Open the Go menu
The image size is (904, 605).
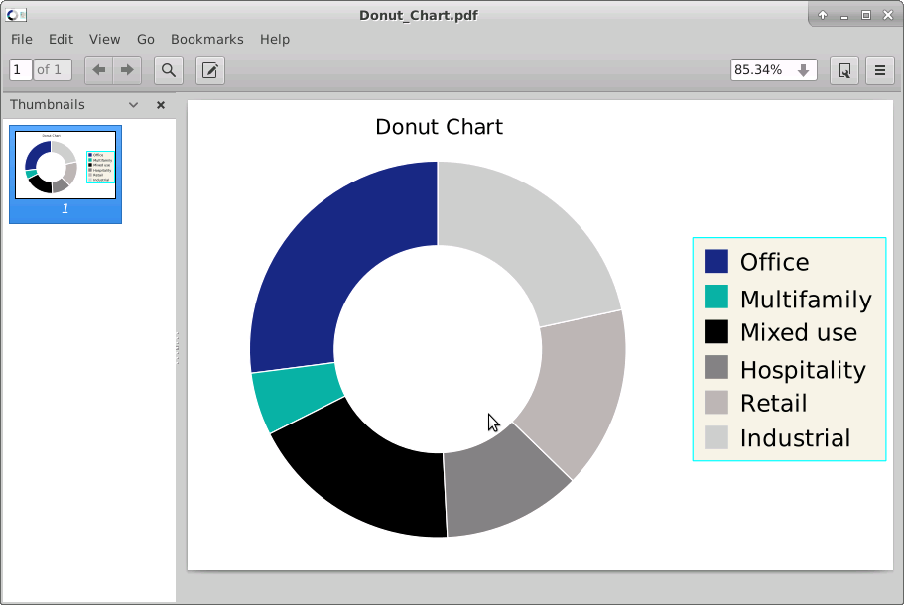point(145,39)
